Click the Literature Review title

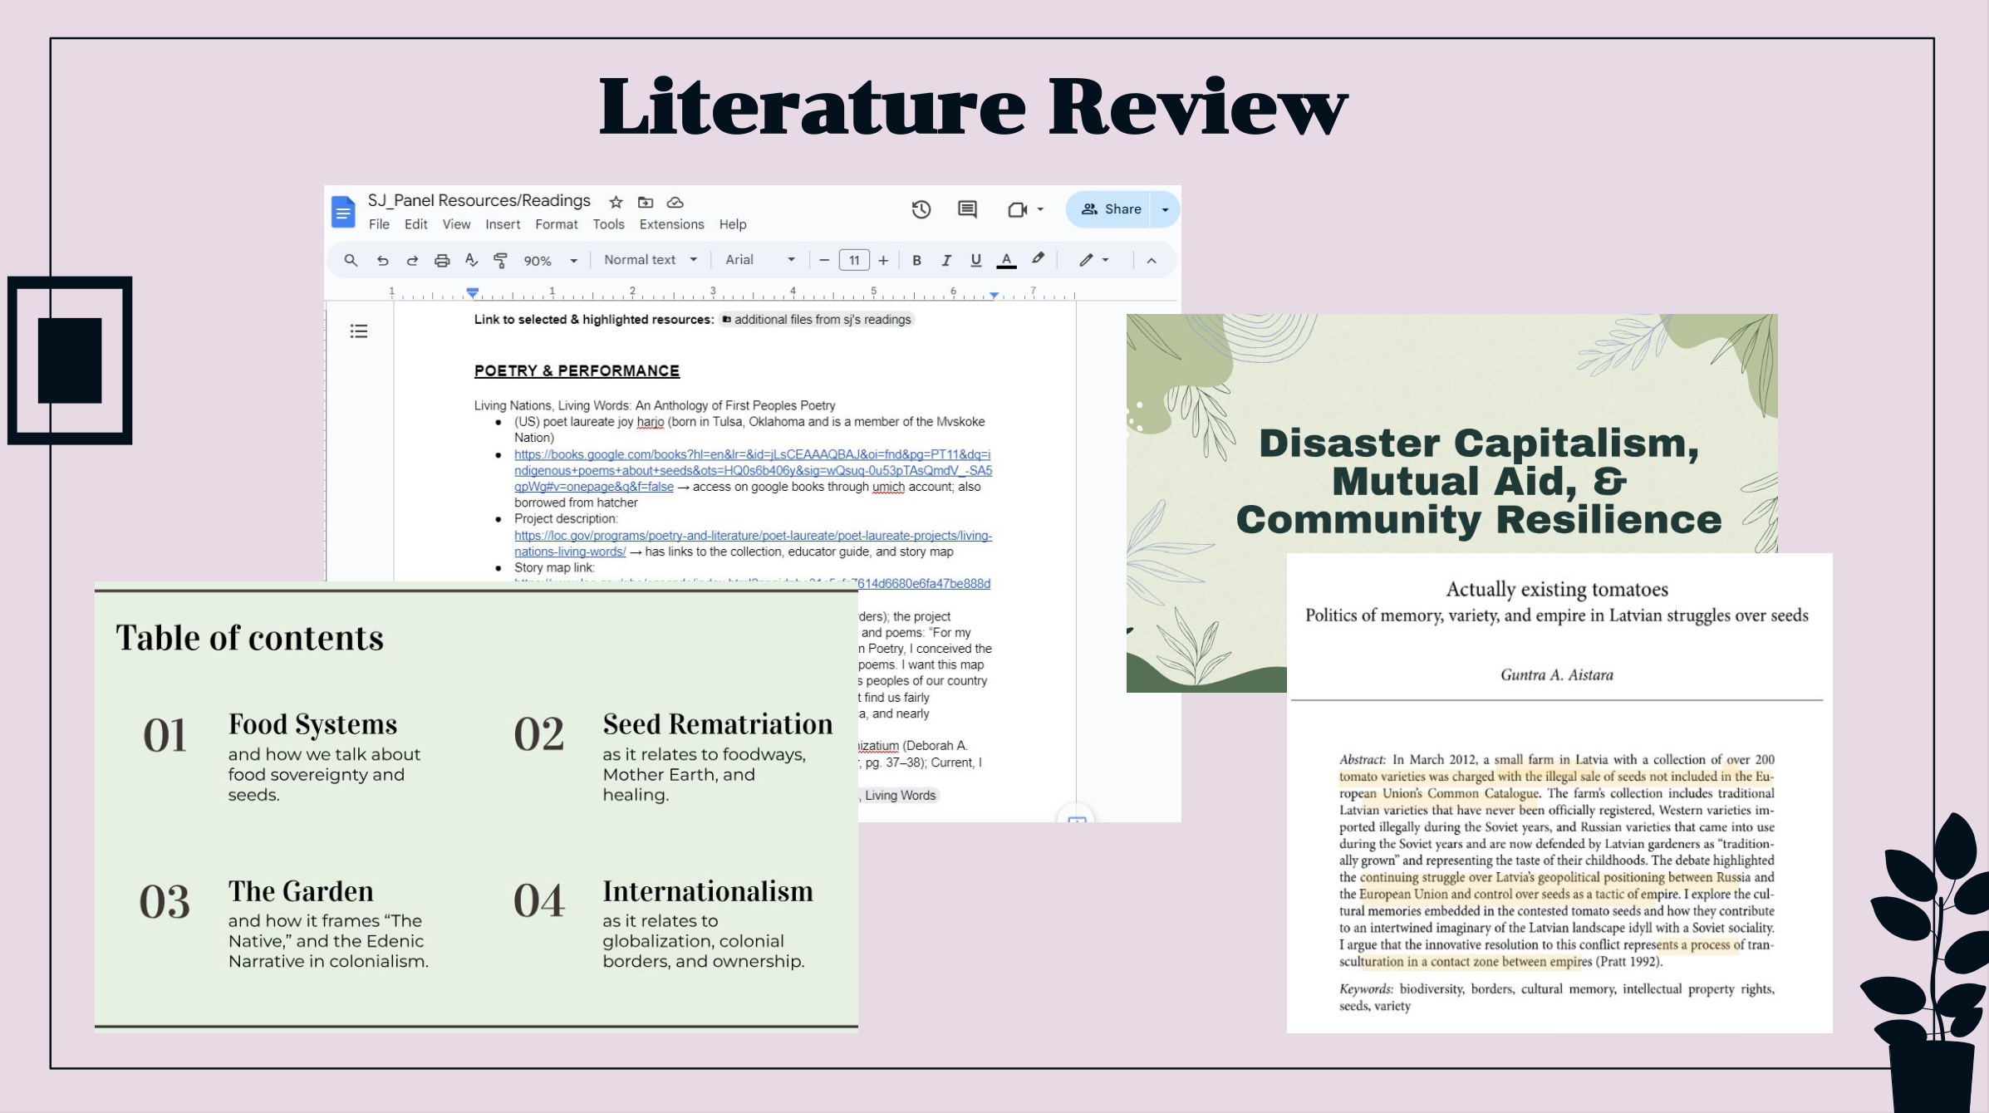973,106
